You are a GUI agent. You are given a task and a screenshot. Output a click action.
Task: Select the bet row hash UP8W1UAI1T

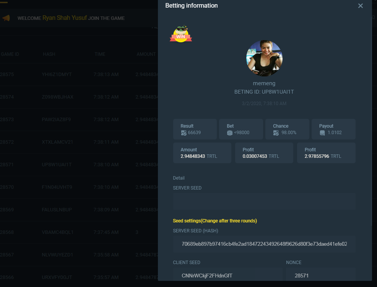(x=57, y=165)
